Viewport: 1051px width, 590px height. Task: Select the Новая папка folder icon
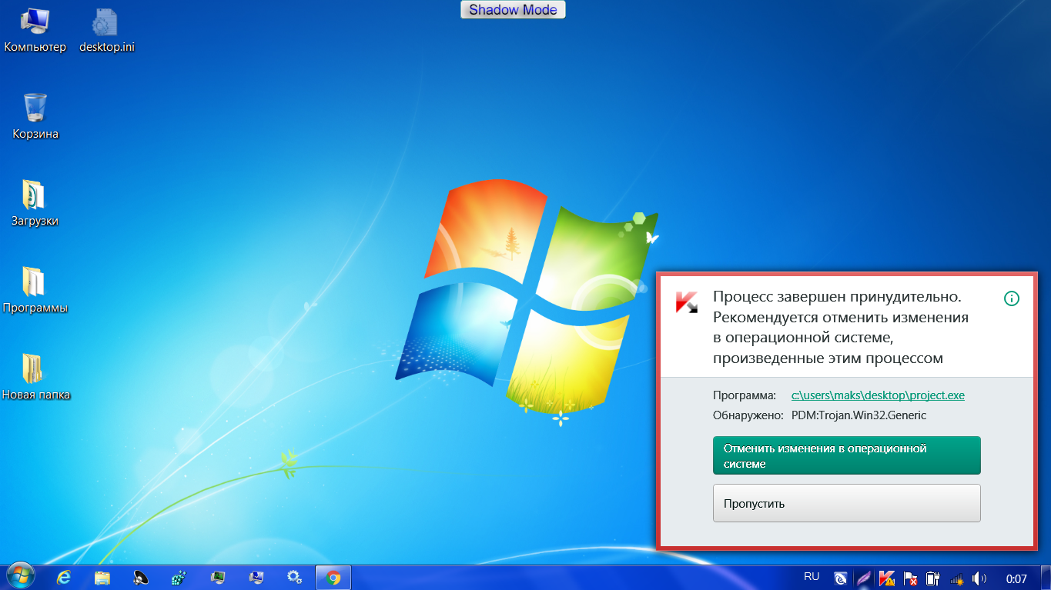(35, 378)
